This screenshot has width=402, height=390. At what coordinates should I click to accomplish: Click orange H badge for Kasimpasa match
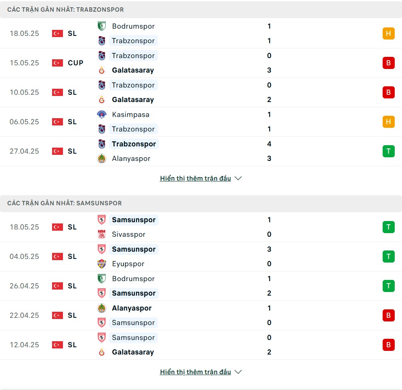click(x=388, y=122)
